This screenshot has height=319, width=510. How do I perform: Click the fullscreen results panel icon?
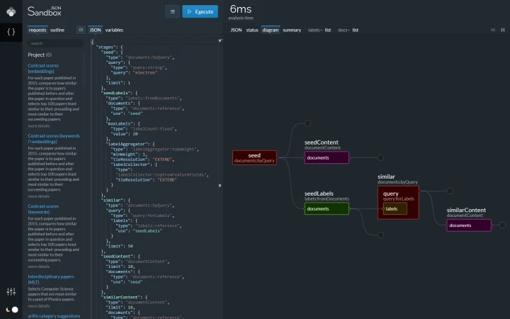(x=503, y=30)
